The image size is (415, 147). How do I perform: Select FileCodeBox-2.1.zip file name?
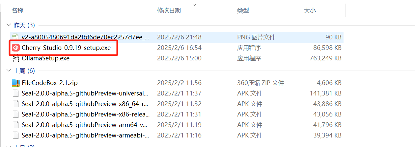pos(49,83)
